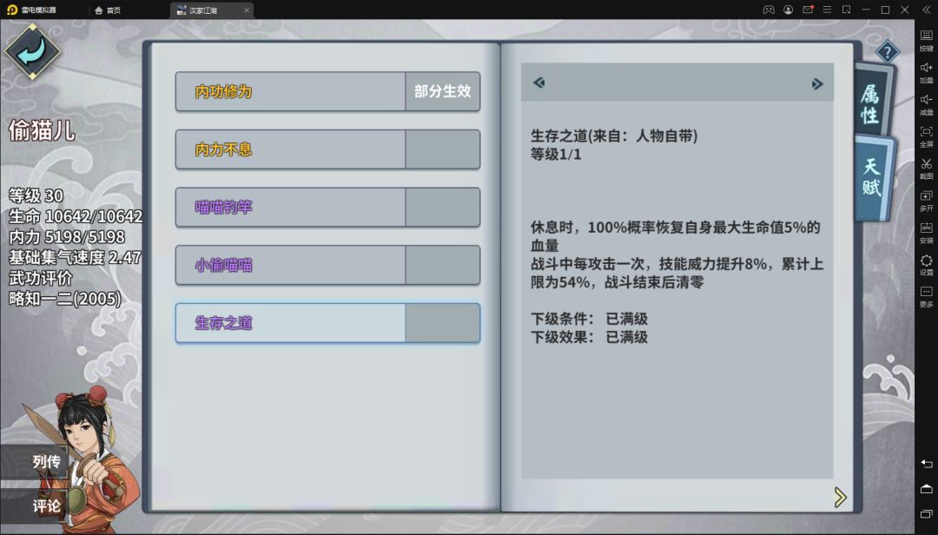938x535 pixels.
Task: Open the mail notification icon
Action: [x=808, y=10]
